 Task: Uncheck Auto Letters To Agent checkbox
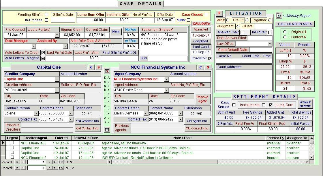coord(43,58)
